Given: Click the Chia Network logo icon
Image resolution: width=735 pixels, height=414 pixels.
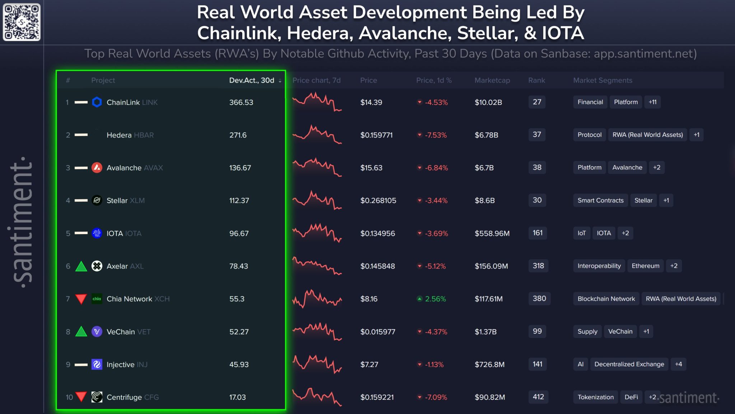Looking at the screenshot, I should [97, 299].
